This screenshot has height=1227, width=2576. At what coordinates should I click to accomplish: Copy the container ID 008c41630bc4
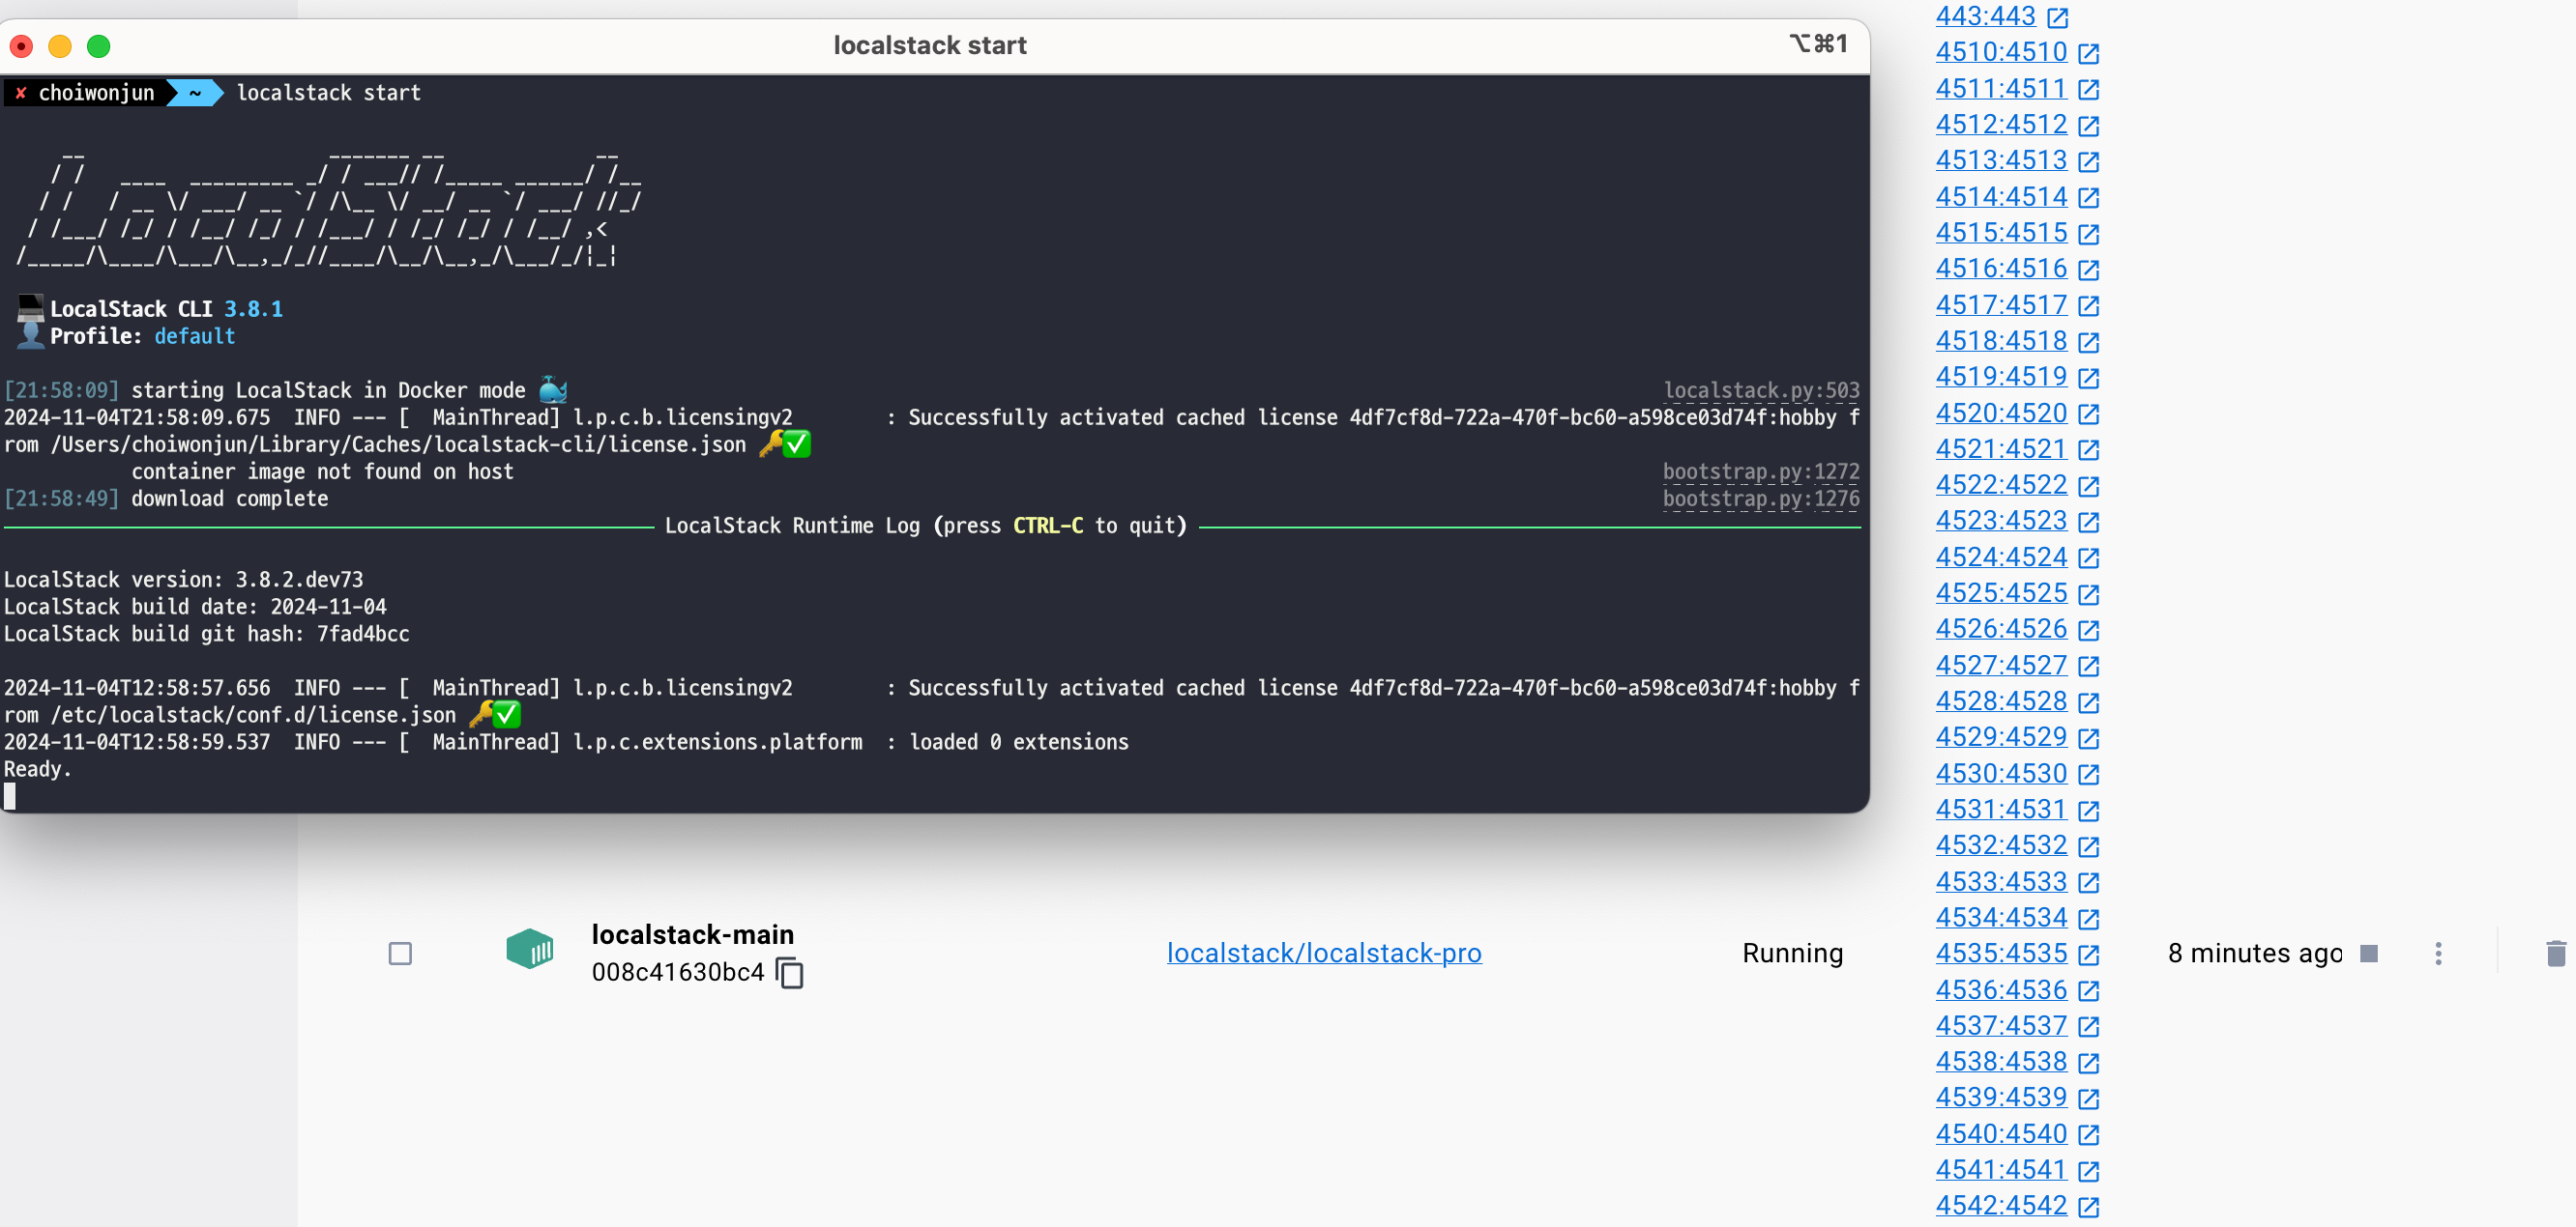pyautogui.click(x=790, y=972)
